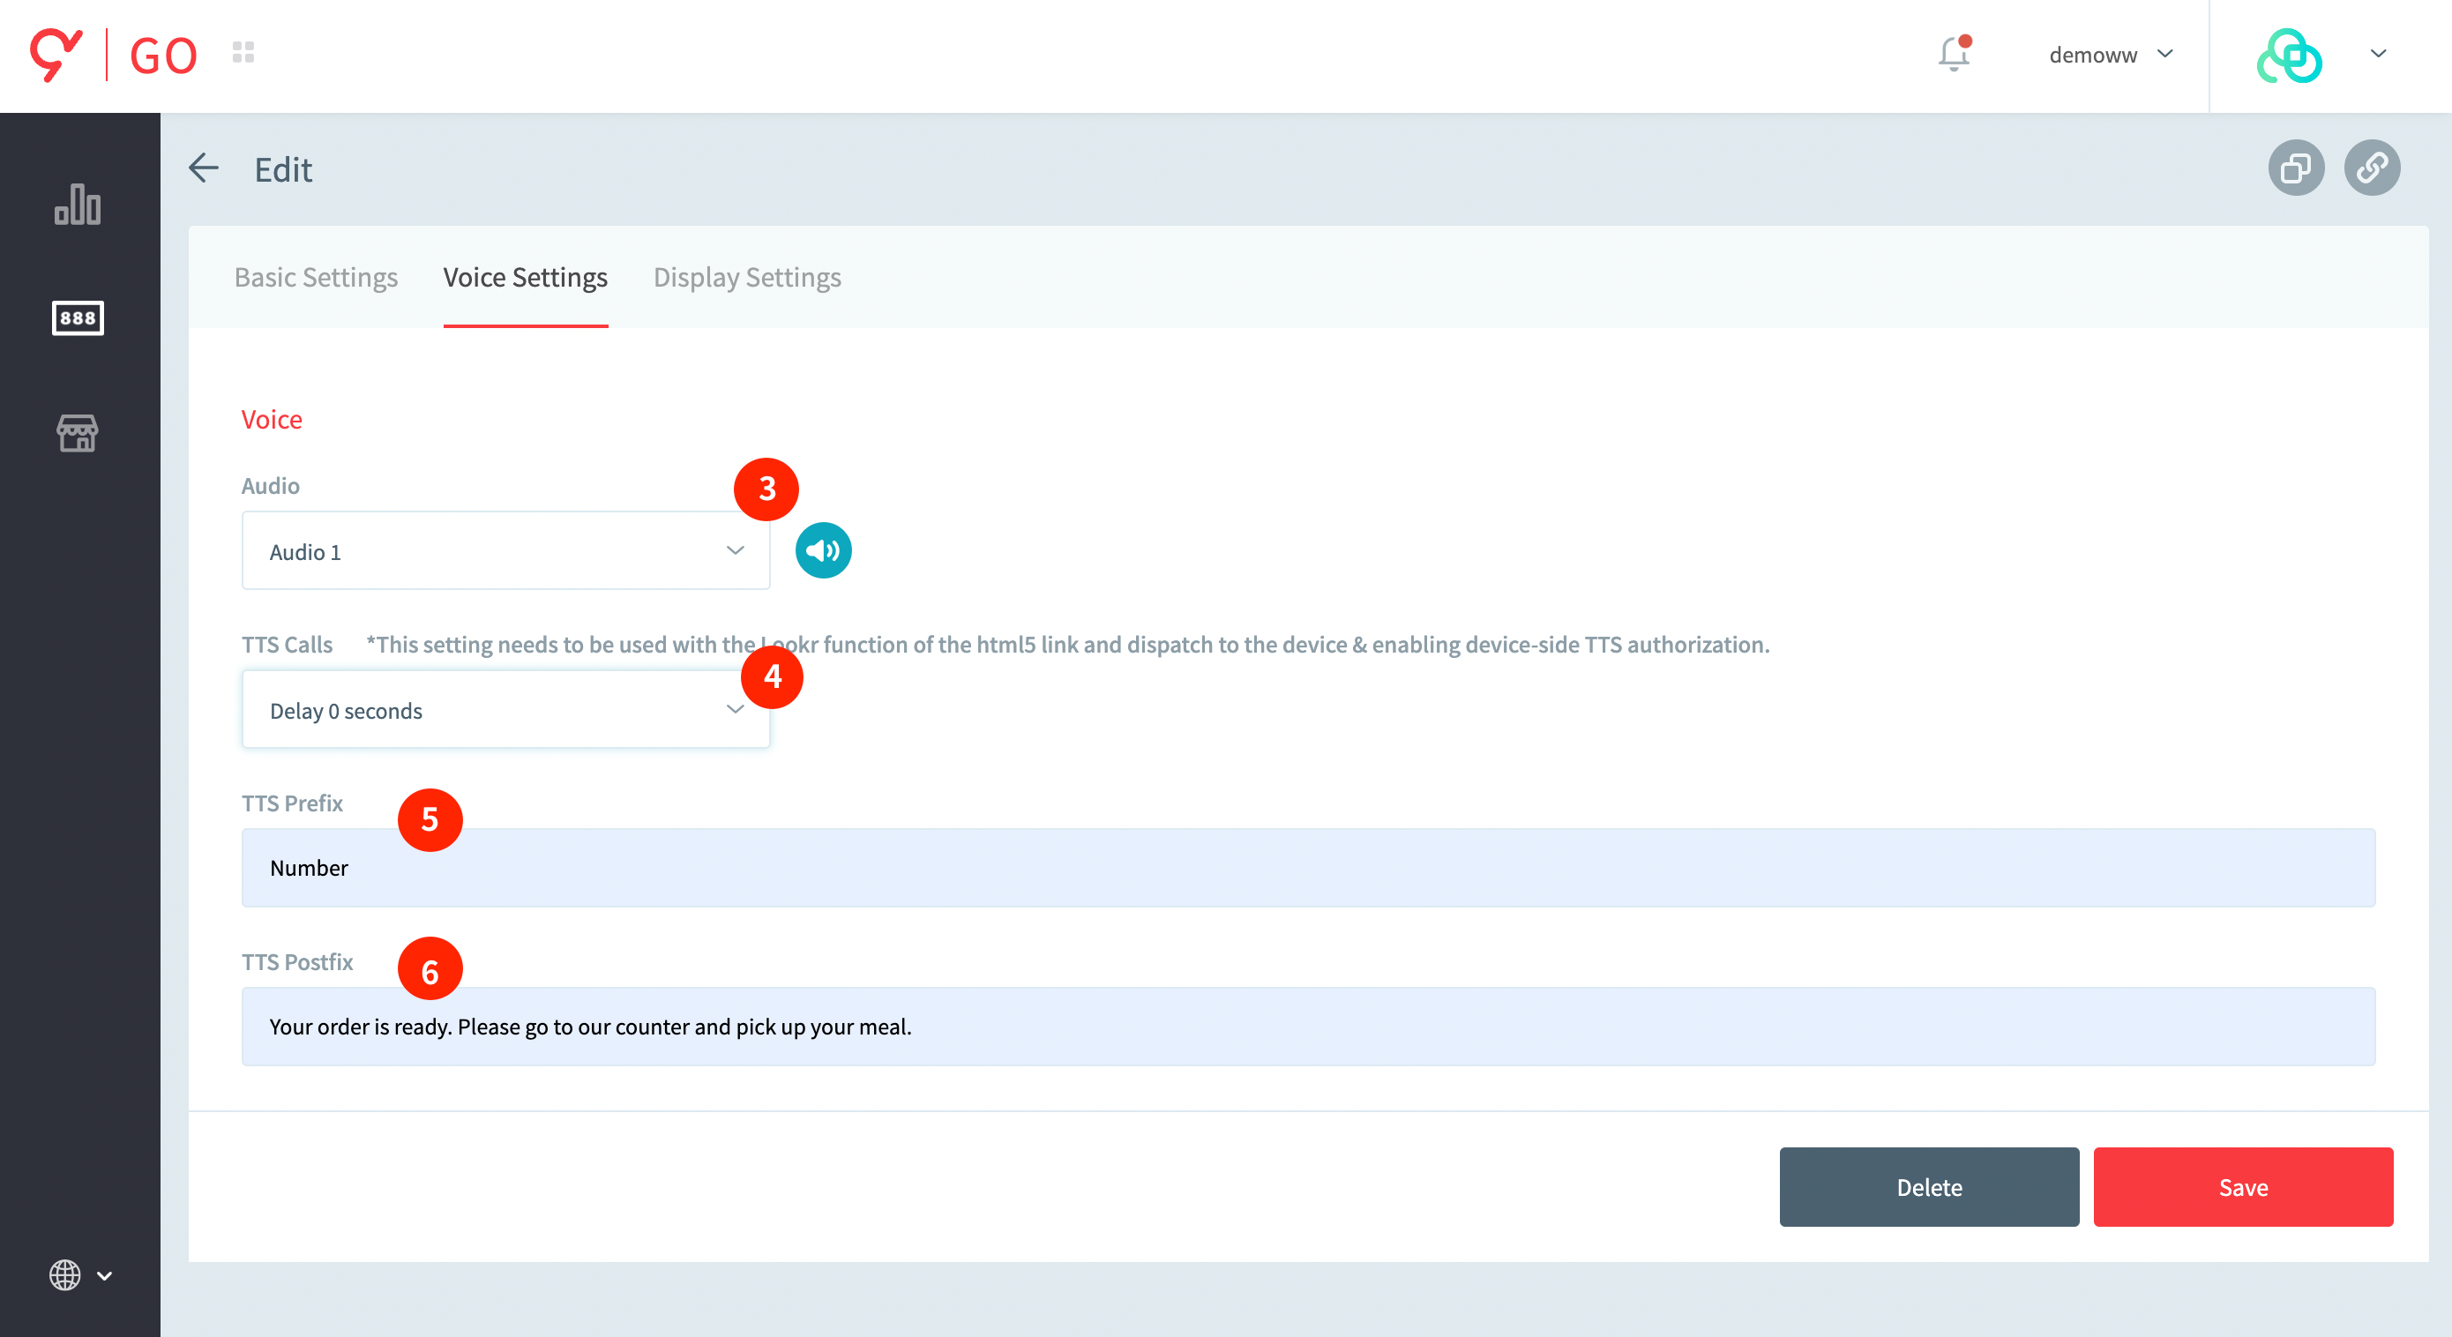Expand the organization logo dropdown
Screen dimensions: 2452x1337
point(2377,55)
